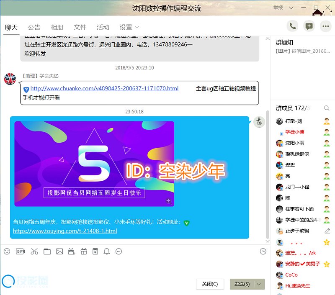Click the GIF video icon in toolbar
This screenshot has height=295, width=335.
pos(21,251)
